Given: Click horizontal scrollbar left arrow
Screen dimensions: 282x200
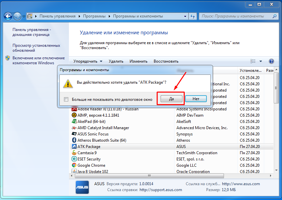Looking at the screenshot, I should (72, 176).
